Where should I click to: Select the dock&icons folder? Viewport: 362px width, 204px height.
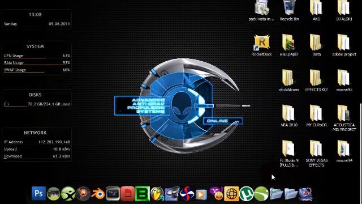pos(289,80)
